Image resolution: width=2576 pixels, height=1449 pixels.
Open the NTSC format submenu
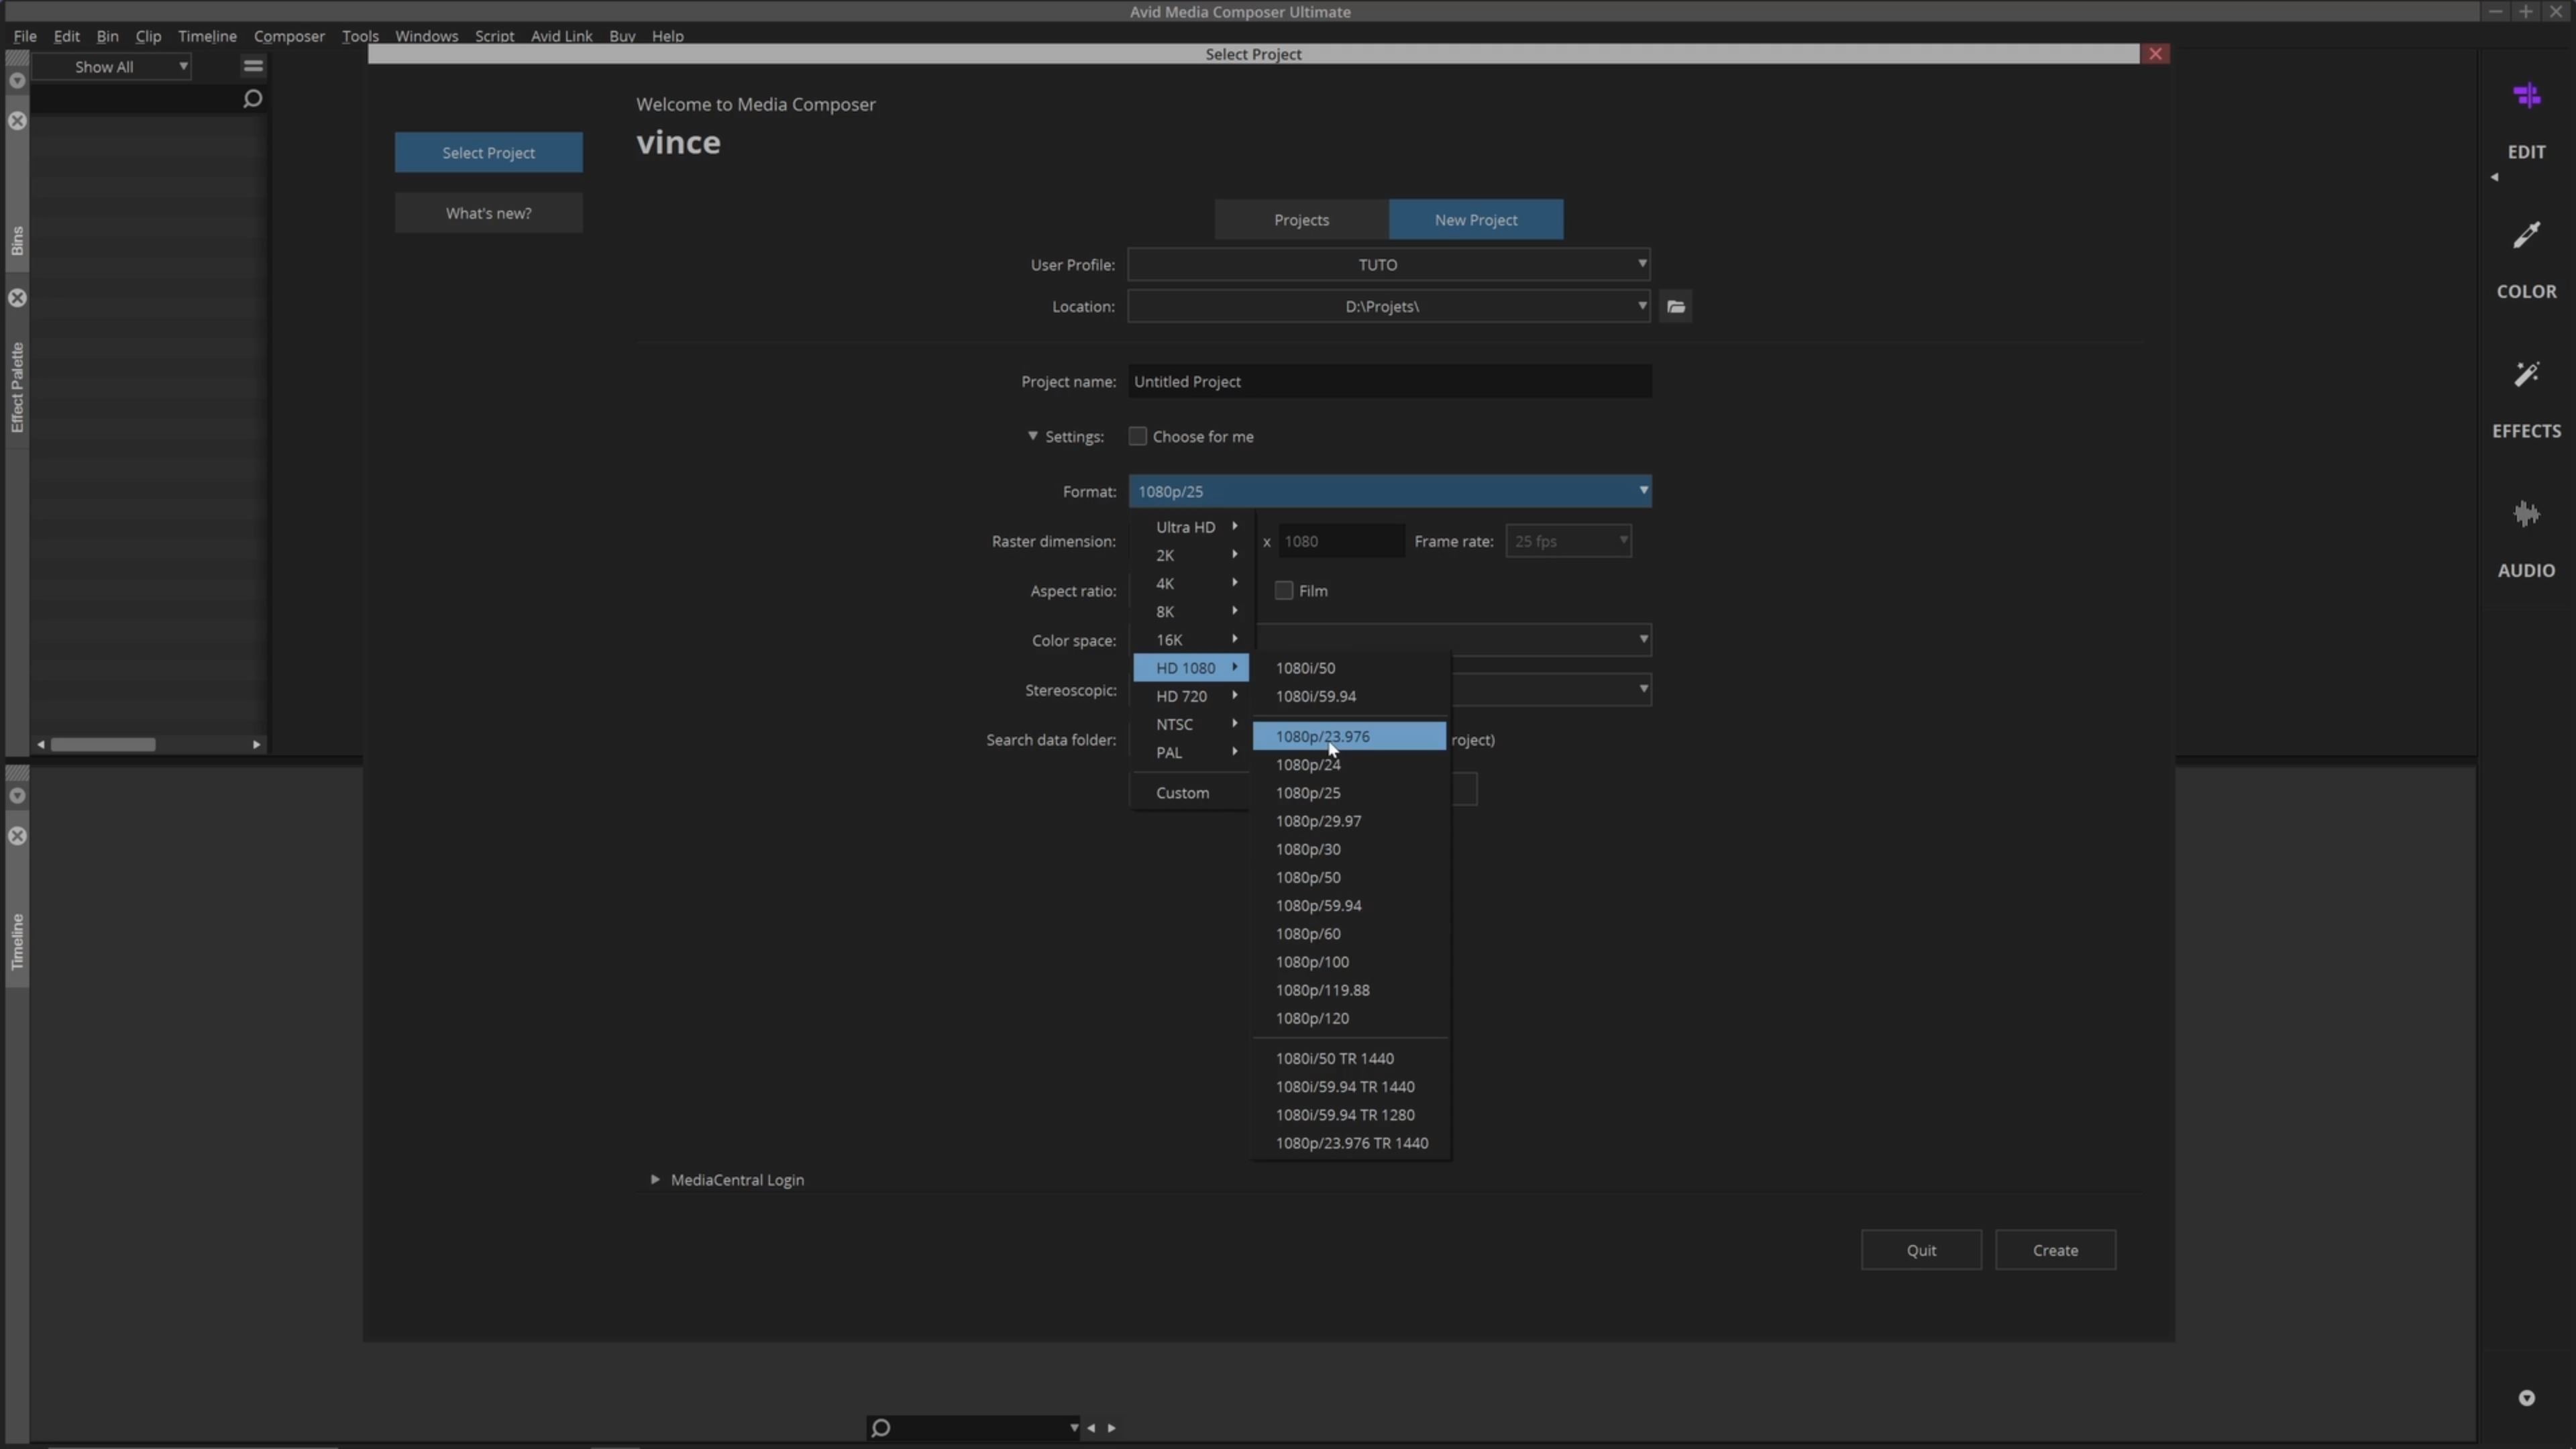click(1190, 724)
